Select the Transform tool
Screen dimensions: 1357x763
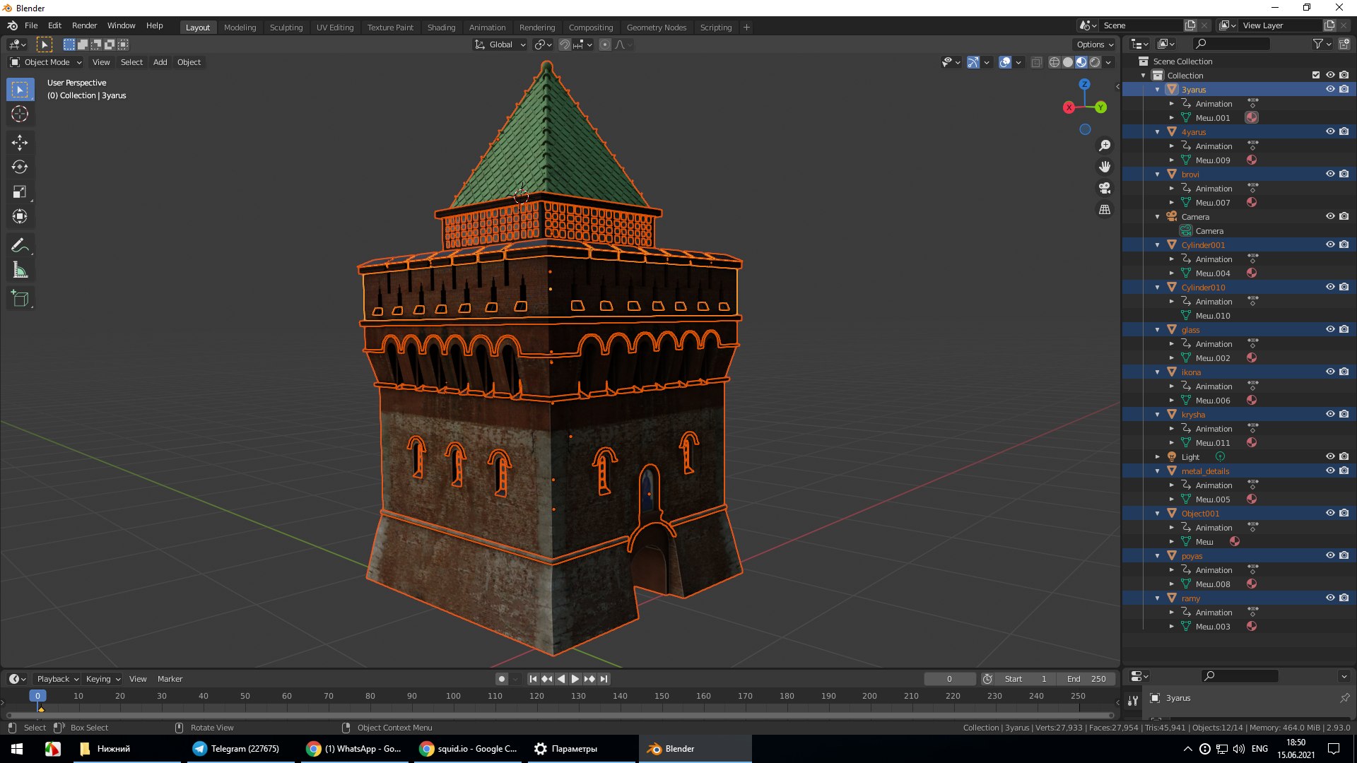pos(20,216)
